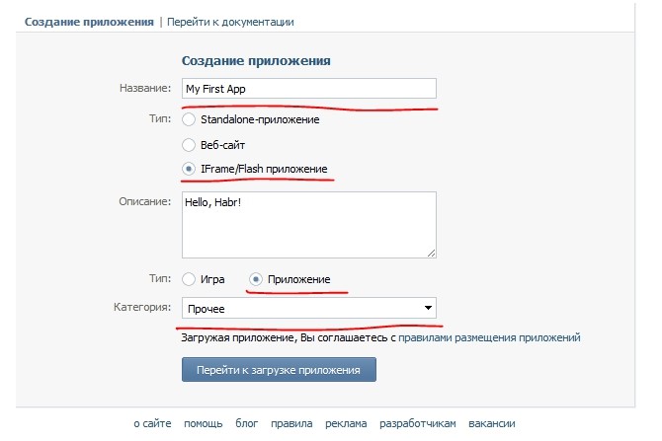Select IFrame/Flash приложение radio button
This screenshot has width=662, height=441.
coord(190,169)
